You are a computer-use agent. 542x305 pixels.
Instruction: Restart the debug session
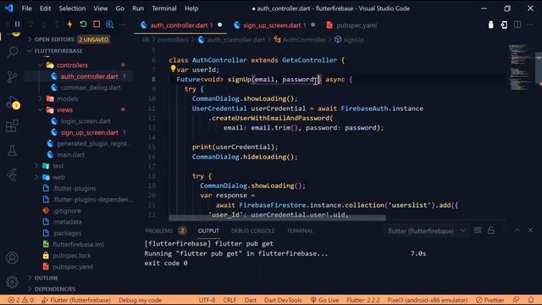pos(83,25)
